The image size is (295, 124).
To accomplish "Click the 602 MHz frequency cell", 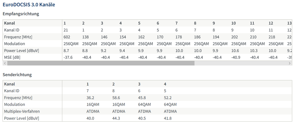I will pyautogui.click(x=67, y=37).
